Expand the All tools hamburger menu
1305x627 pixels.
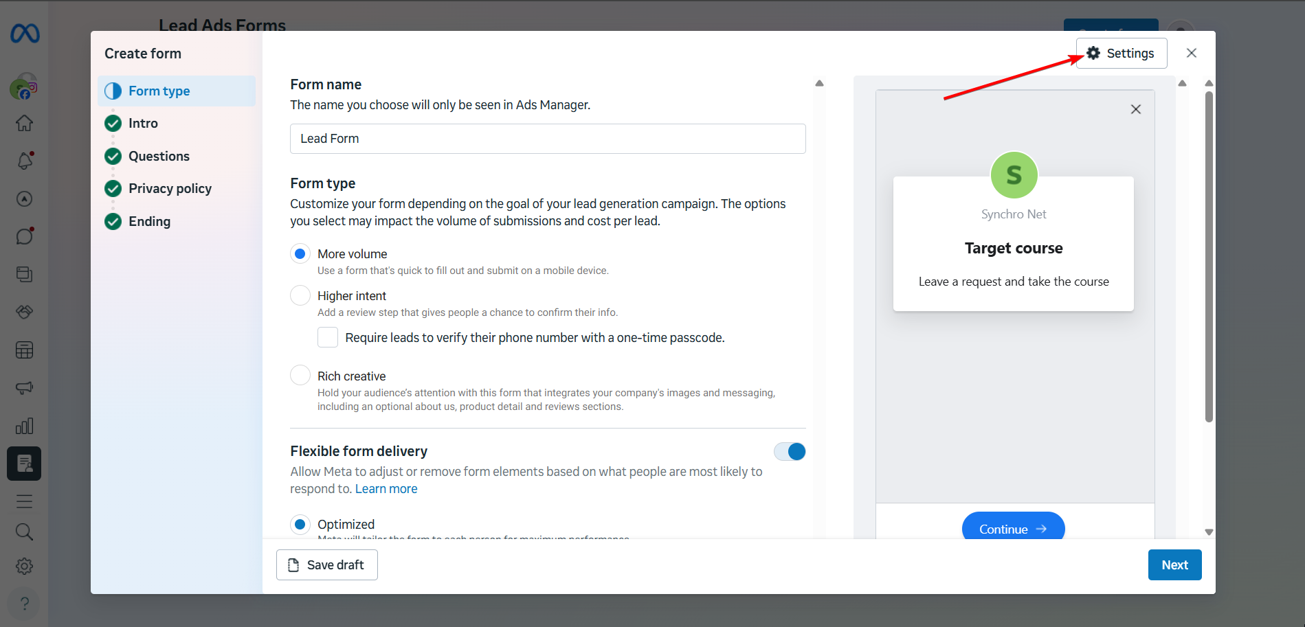(24, 501)
